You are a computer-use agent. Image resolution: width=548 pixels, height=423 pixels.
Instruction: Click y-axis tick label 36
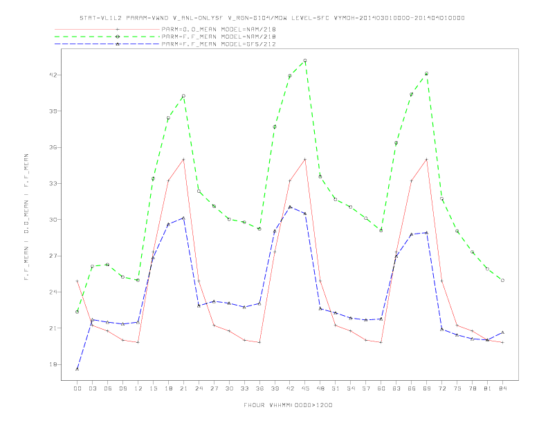pyautogui.click(x=53, y=147)
